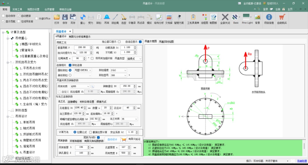Screen dimensions: 308x165
Task: Switch to the 吊盖实时绘图 tab
Action: click(166, 42)
